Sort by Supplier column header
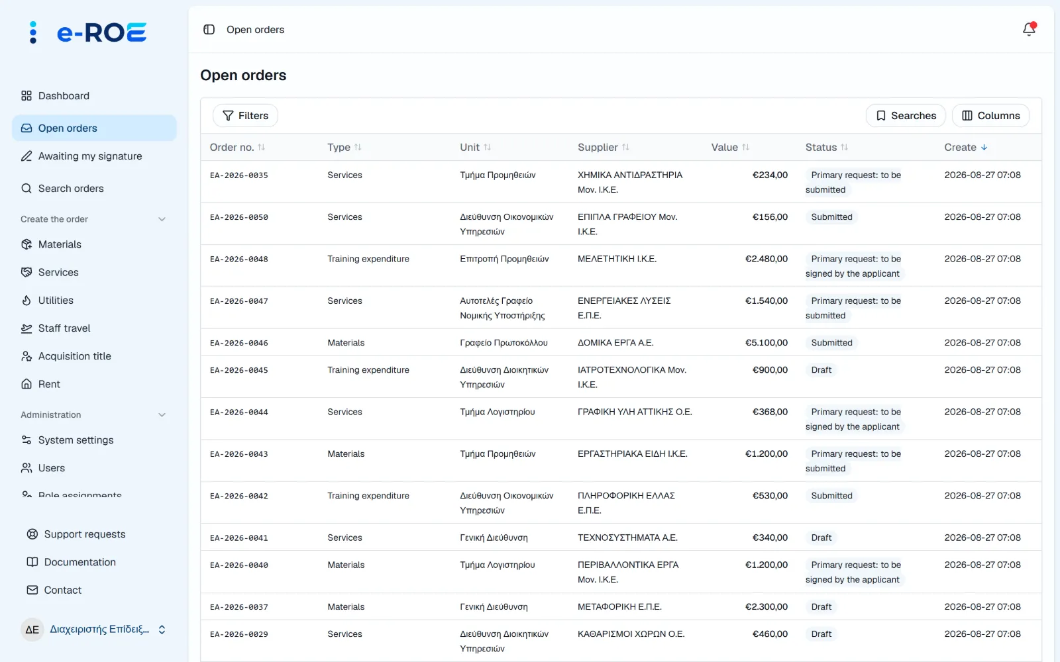 tap(604, 148)
